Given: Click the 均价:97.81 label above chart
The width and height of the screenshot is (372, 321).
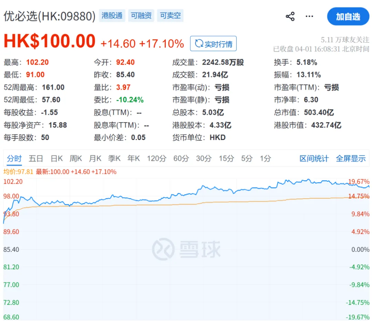Looking at the screenshot, I should [18, 172].
